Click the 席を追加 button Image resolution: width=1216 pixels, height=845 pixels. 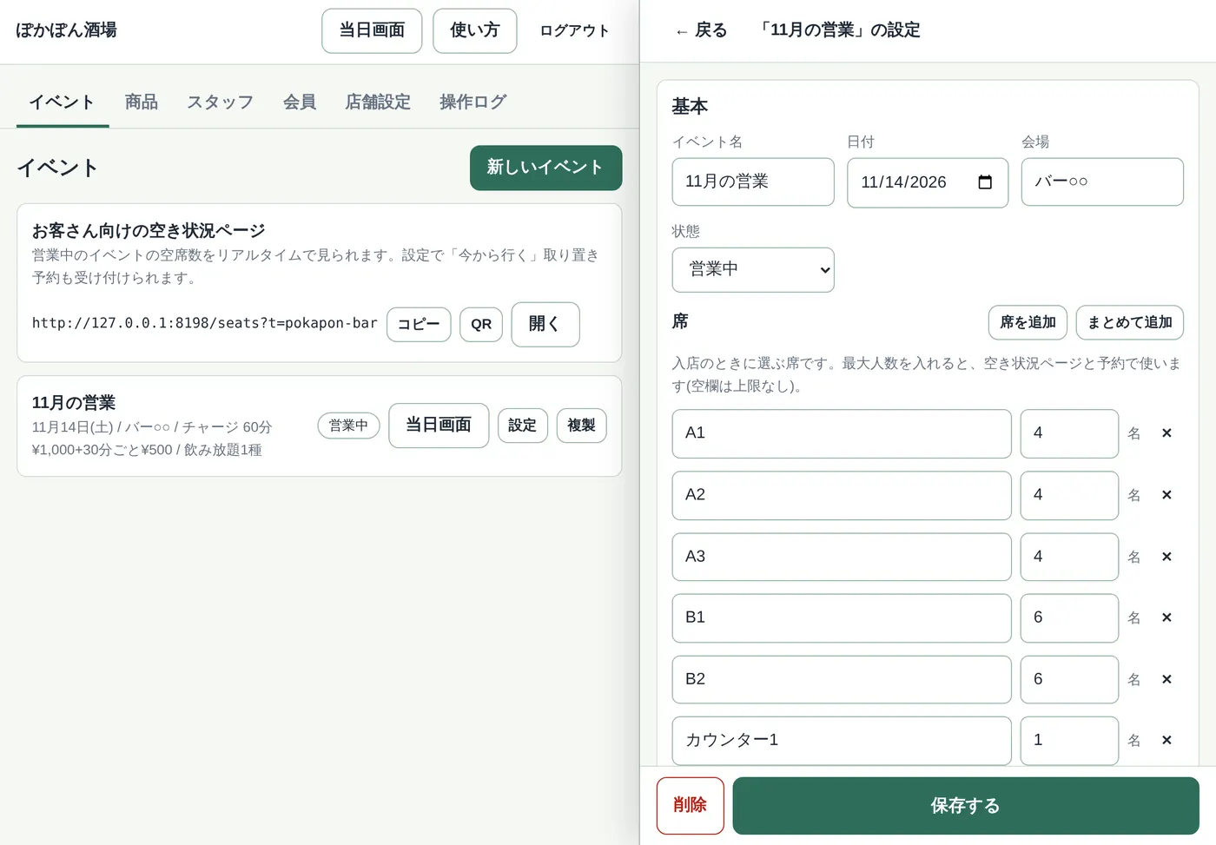pyautogui.click(x=1028, y=322)
